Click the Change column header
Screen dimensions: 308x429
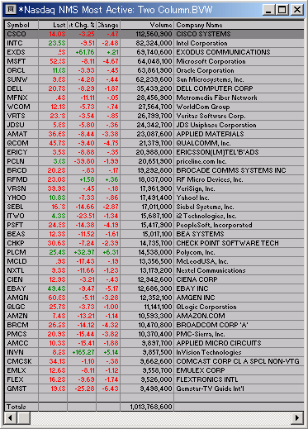[x=108, y=25]
